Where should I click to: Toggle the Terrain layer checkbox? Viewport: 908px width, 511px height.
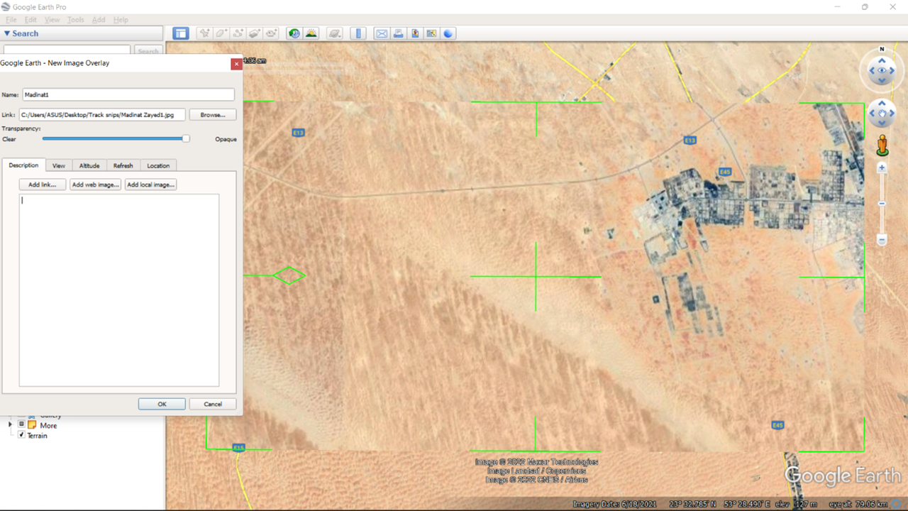click(x=21, y=435)
